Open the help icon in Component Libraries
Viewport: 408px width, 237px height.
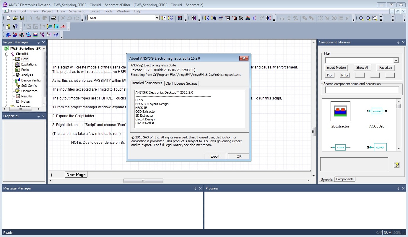(396, 165)
